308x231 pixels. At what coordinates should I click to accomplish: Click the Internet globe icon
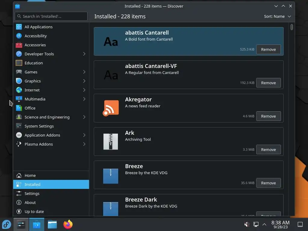(19, 90)
